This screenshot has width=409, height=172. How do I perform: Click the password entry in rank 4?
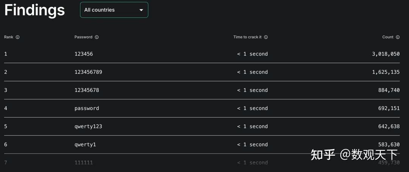(87, 108)
